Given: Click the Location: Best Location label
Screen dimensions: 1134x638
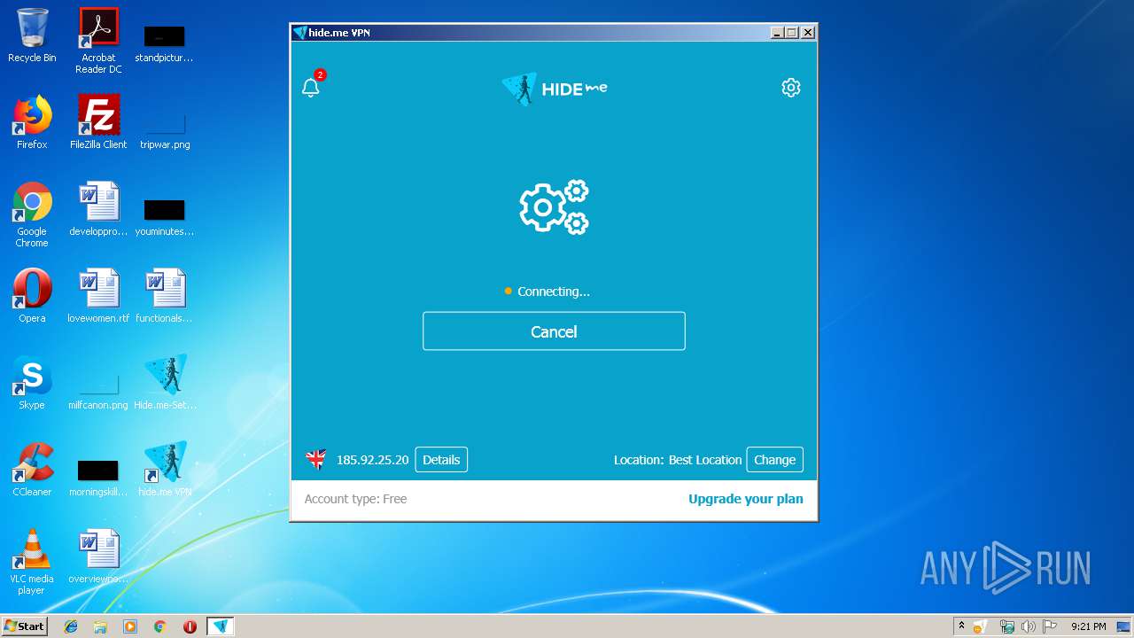Looking at the screenshot, I should [678, 460].
